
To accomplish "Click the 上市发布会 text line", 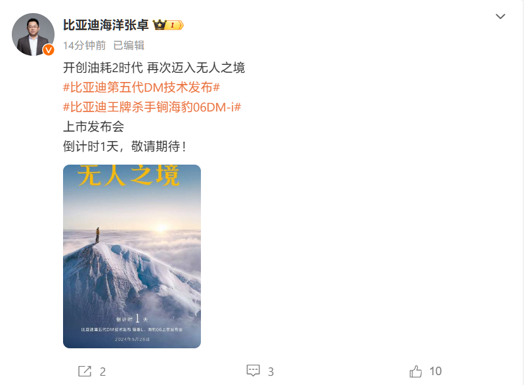I will pyautogui.click(x=93, y=127).
